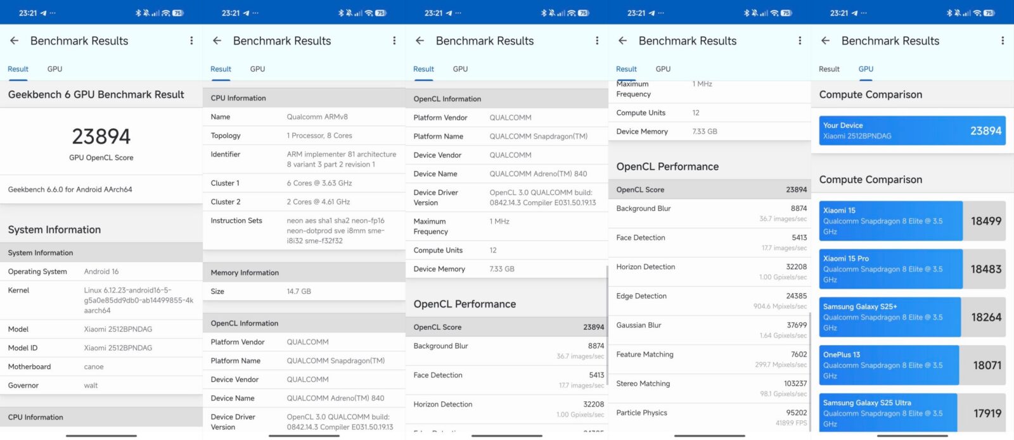Tap back arrow above the CPU Information list
The image size is (1014, 440).
point(217,41)
